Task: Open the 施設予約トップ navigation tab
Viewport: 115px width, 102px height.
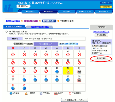Action: (30, 12)
